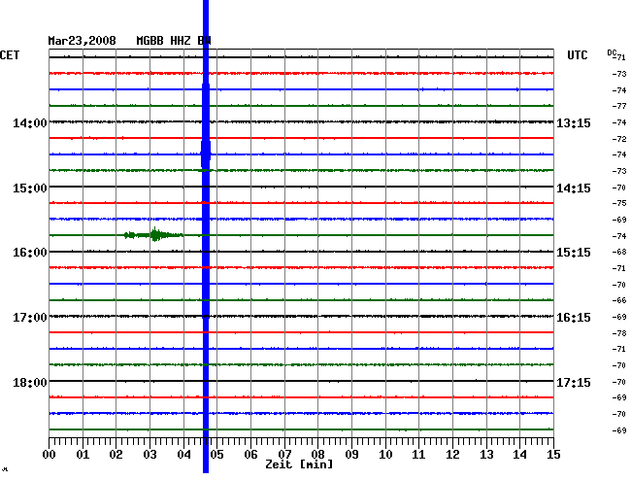Click the date label Mar23,2008
631x480 pixels.
pyautogui.click(x=82, y=41)
